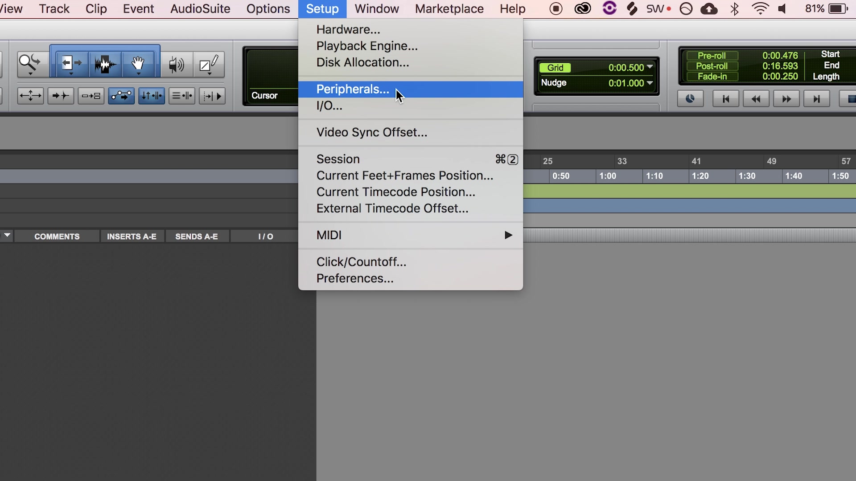Choose Hardware... from the Setup menu
856x481 pixels.
[411, 29]
